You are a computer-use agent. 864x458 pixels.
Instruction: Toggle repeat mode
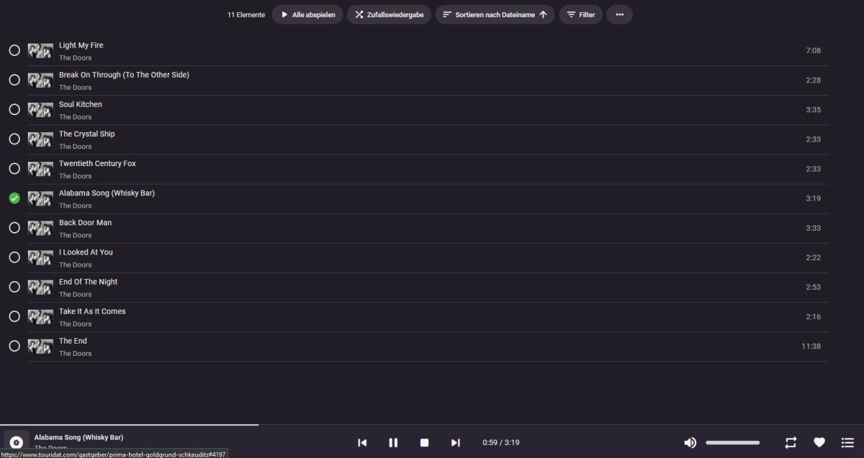[x=791, y=443]
